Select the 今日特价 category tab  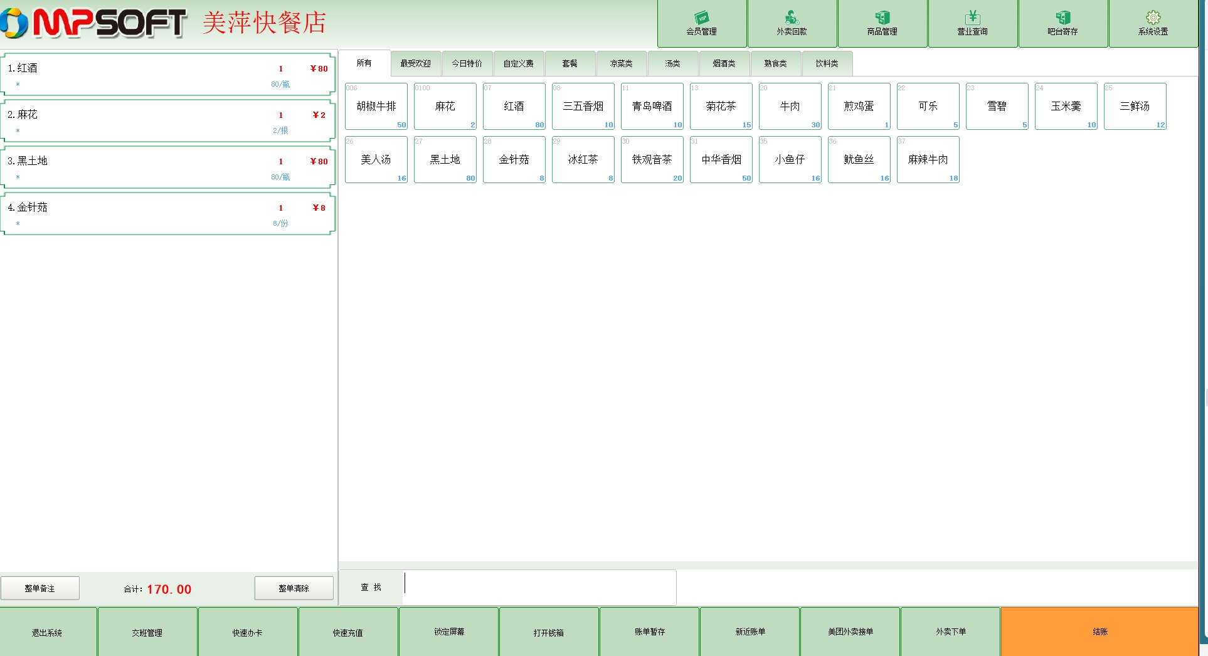467,63
